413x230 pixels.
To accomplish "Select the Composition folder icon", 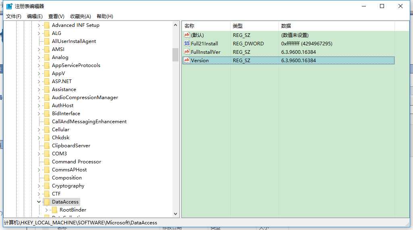I will [x=47, y=178].
